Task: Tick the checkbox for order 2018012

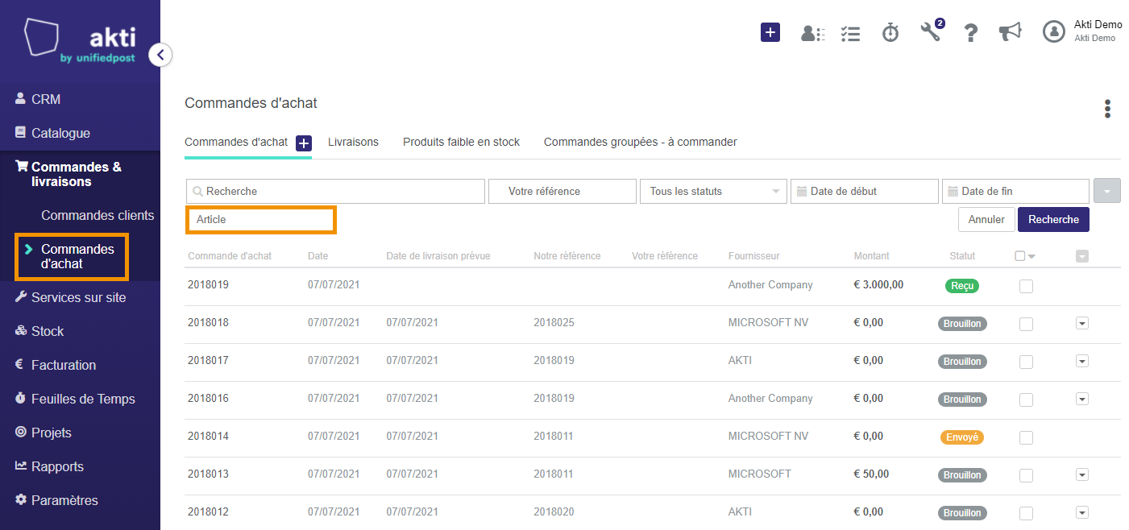Action: tap(1026, 513)
